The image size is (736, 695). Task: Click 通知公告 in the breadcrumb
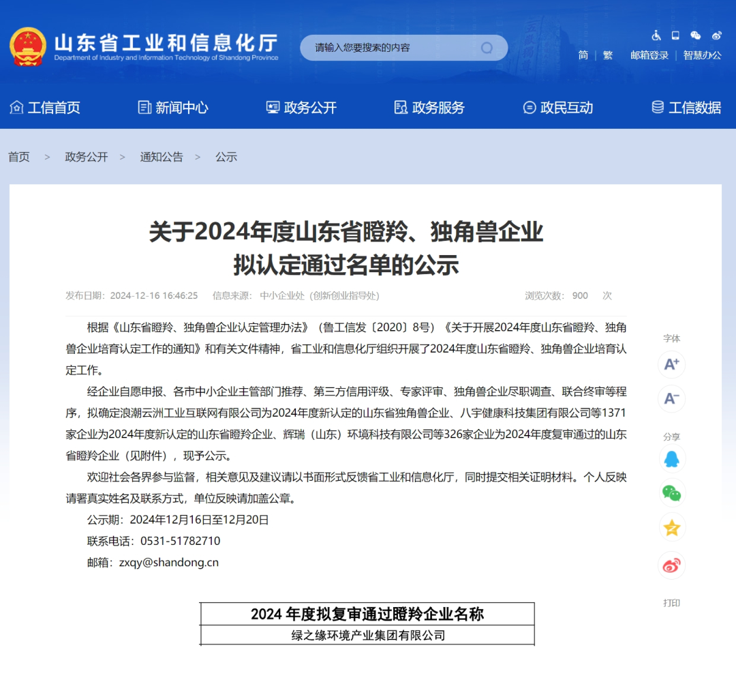[x=162, y=157]
